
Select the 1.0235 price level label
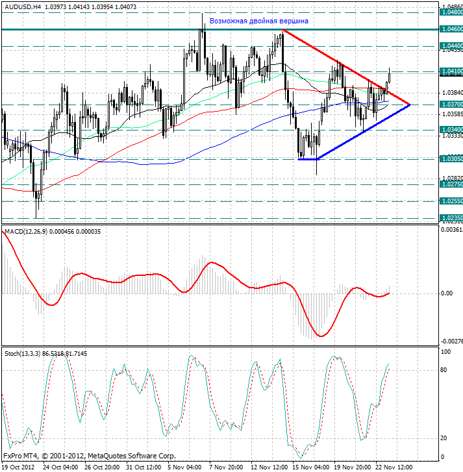[451, 217]
